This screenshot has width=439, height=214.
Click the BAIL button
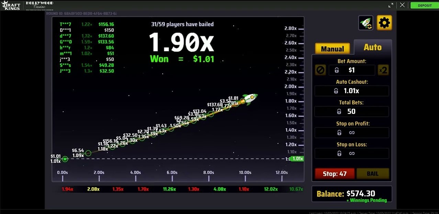tap(373, 174)
